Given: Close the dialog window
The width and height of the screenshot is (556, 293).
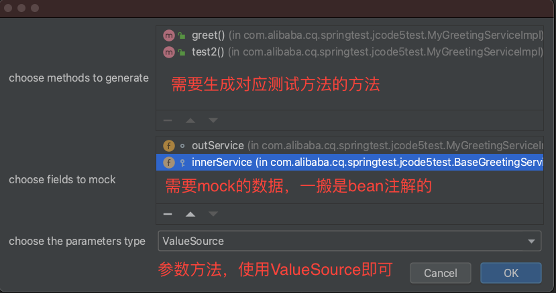Looking at the screenshot, I should coord(9,9).
